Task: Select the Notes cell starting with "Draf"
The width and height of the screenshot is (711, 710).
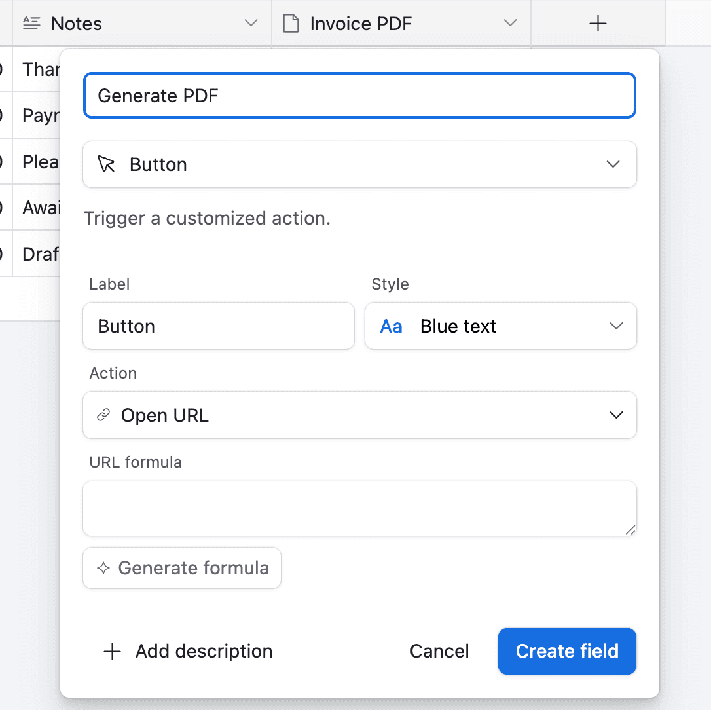Action: pos(41,254)
